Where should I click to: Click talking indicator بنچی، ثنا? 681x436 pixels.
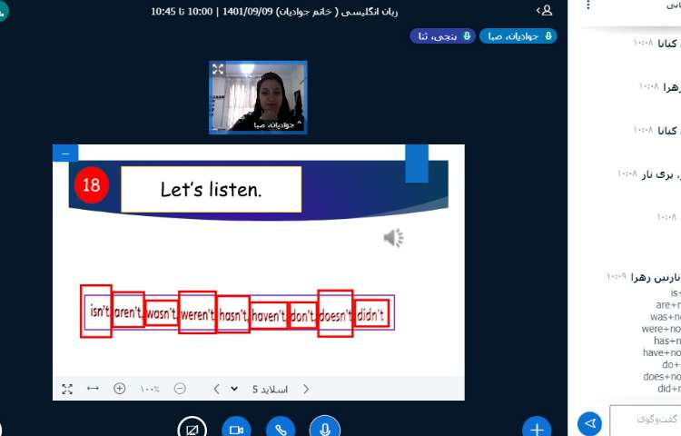tap(442, 36)
